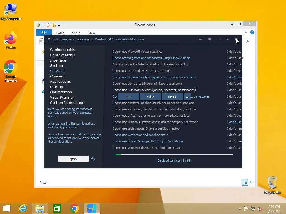The height and width of the screenshot is (214, 286).
Task: Open the Google Chrome desktop shortcut
Action: pyautogui.click(x=11, y=71)
